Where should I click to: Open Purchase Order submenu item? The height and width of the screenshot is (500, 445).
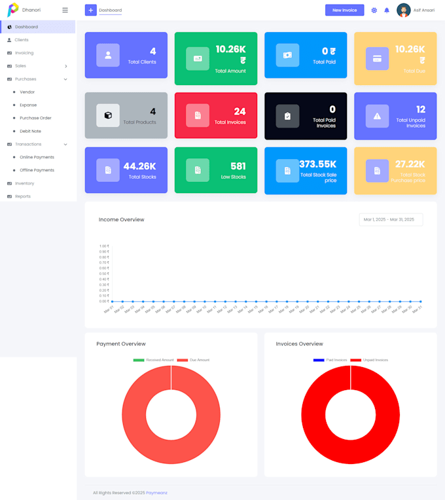coord(35,118)
